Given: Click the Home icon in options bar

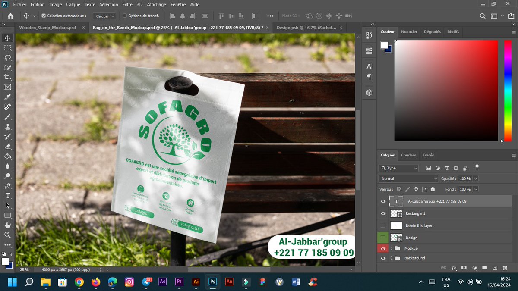Looking at the screenshot, I should coord(10,16).
